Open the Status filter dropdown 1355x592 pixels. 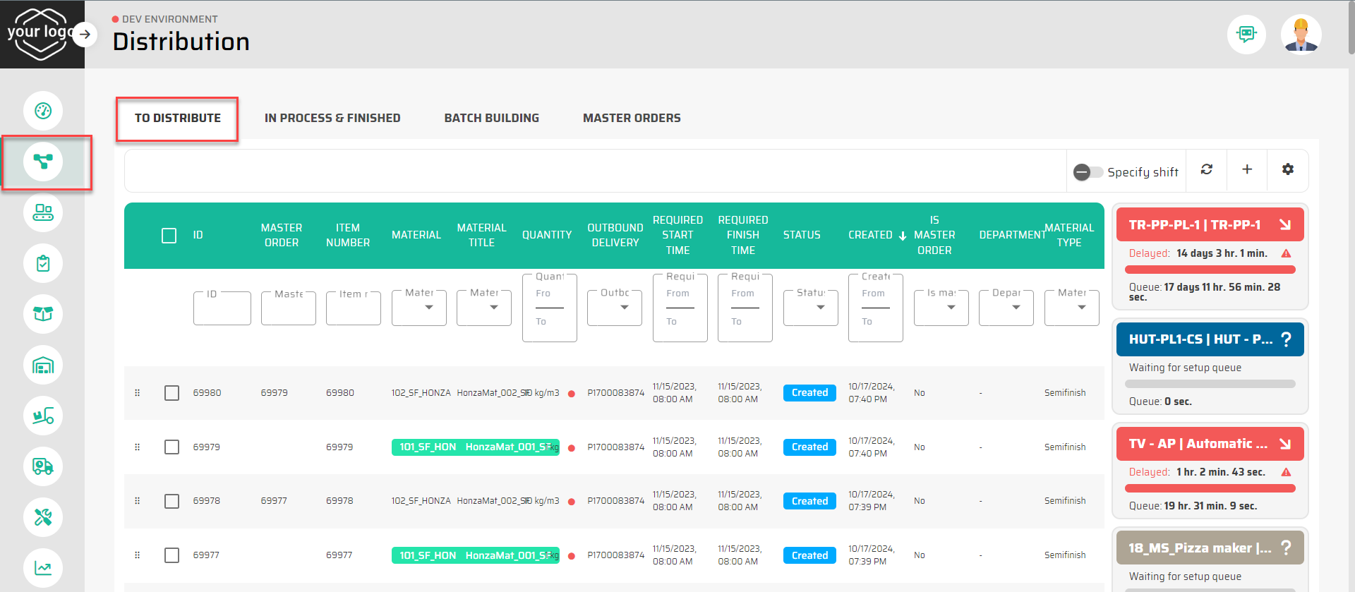(811, 308)
